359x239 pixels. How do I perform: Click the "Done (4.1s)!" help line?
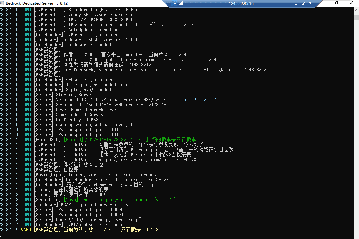[x=79, y=220]
